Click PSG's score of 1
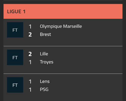126x101 pixels. point(30,90)
